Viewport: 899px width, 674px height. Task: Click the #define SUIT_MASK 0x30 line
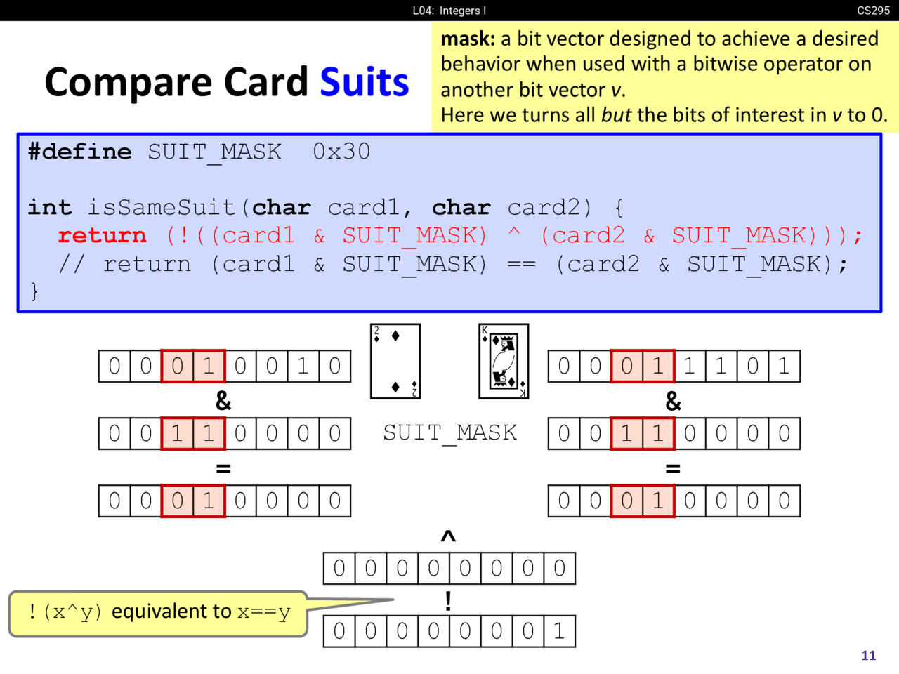[199, 152]
